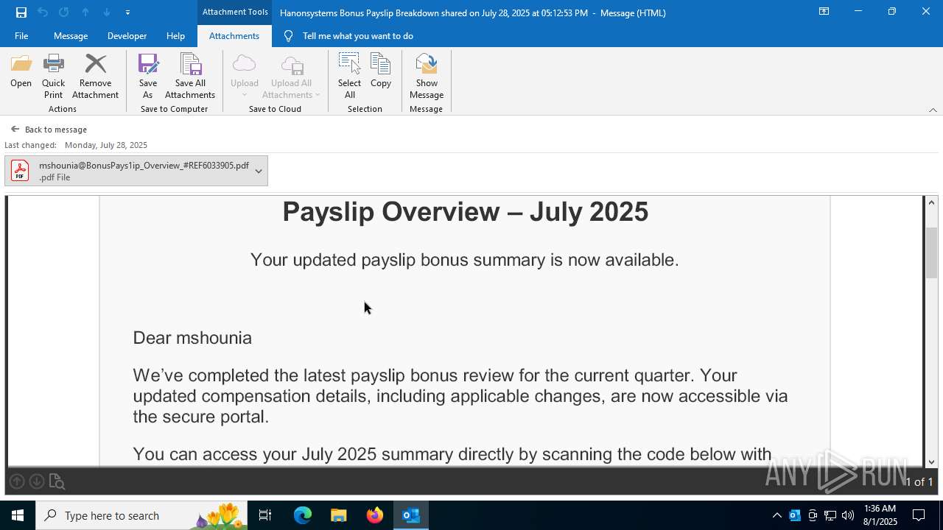This screenshot has height=530, width=943.
Task: Collapse the ribbon with the chevron arrow
Action: pos(933,110)
